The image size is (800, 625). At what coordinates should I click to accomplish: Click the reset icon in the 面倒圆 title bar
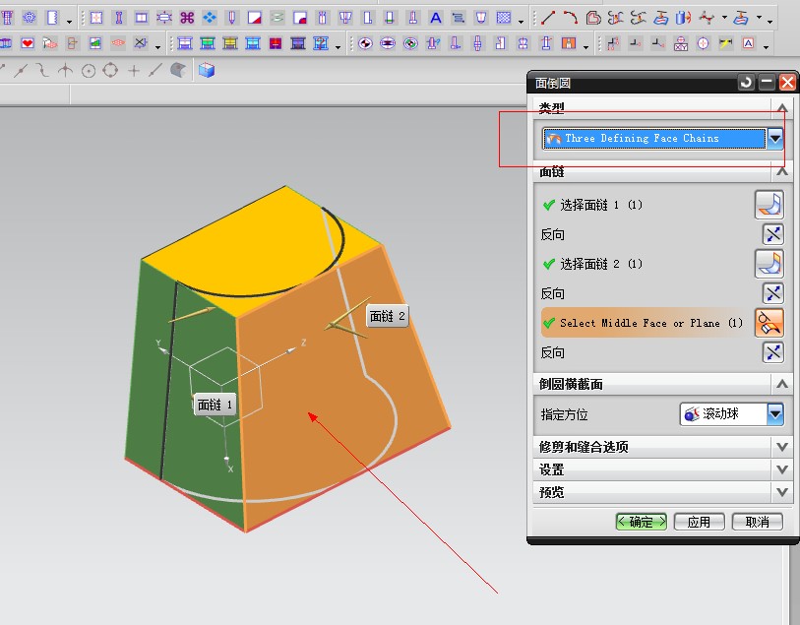pos(746,82)
